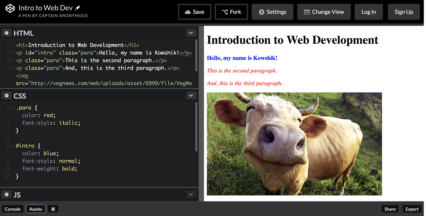Viewport: 426px width, 216px height.
Task: Open the Console panel
Action: [12, 209]
